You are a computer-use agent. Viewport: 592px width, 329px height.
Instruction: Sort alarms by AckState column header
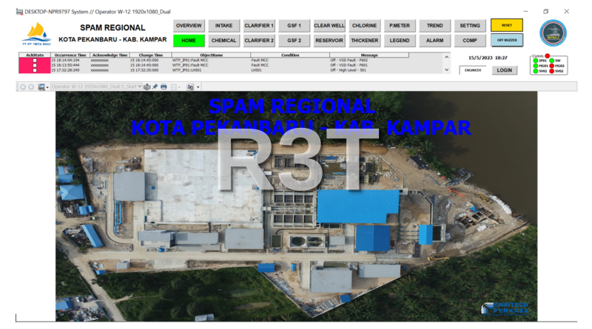click(x=35, y=55)
